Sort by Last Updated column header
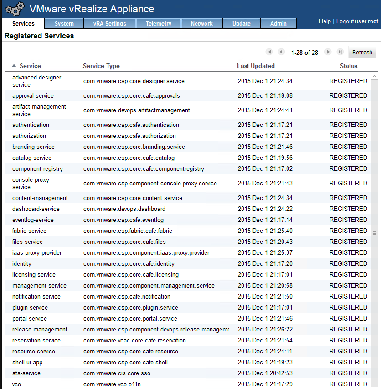This screenshot has width=381, height=389. [256, 66]
